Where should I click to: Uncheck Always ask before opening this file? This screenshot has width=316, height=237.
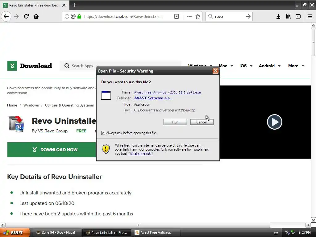(x=103, y=133)
